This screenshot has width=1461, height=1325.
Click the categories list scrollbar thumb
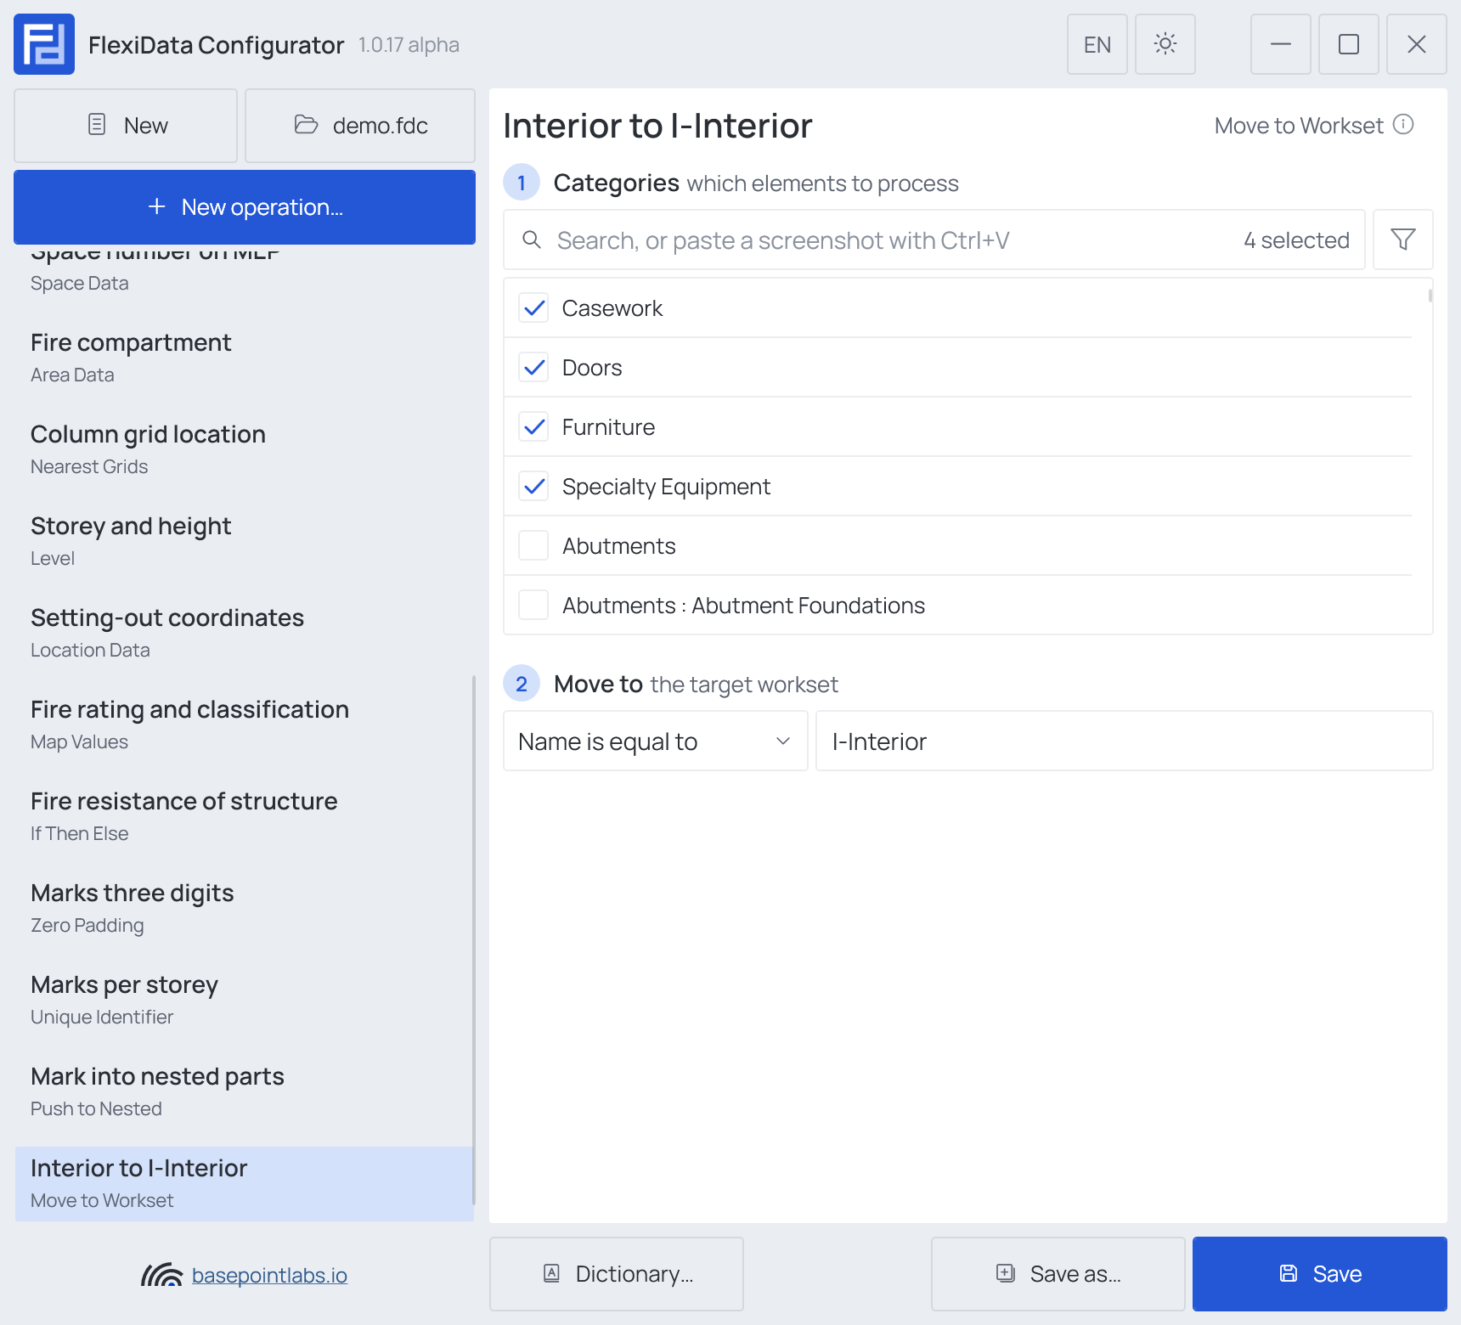coord(1430,296)
